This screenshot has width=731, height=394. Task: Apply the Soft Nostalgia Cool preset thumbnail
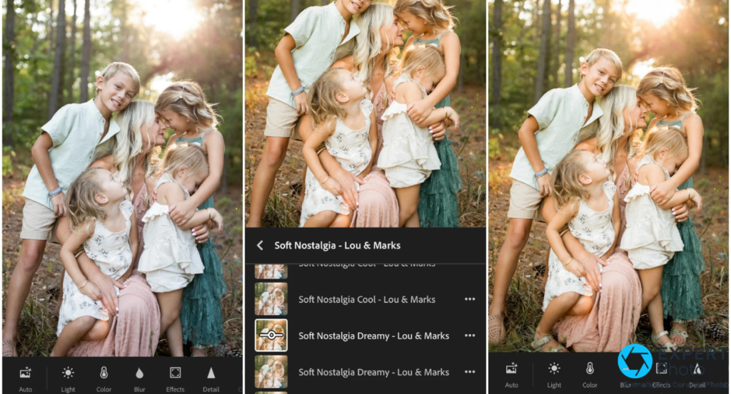(271, 299)
